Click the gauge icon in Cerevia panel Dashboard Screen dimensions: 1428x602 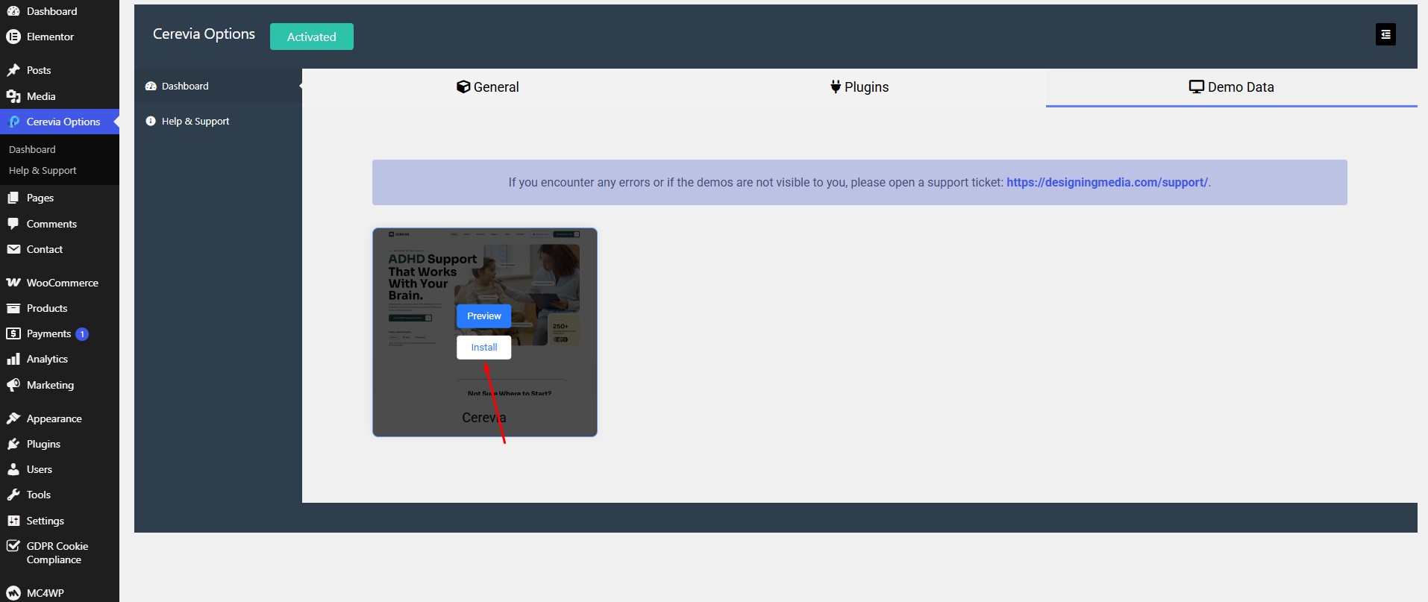tap(151, 86)
